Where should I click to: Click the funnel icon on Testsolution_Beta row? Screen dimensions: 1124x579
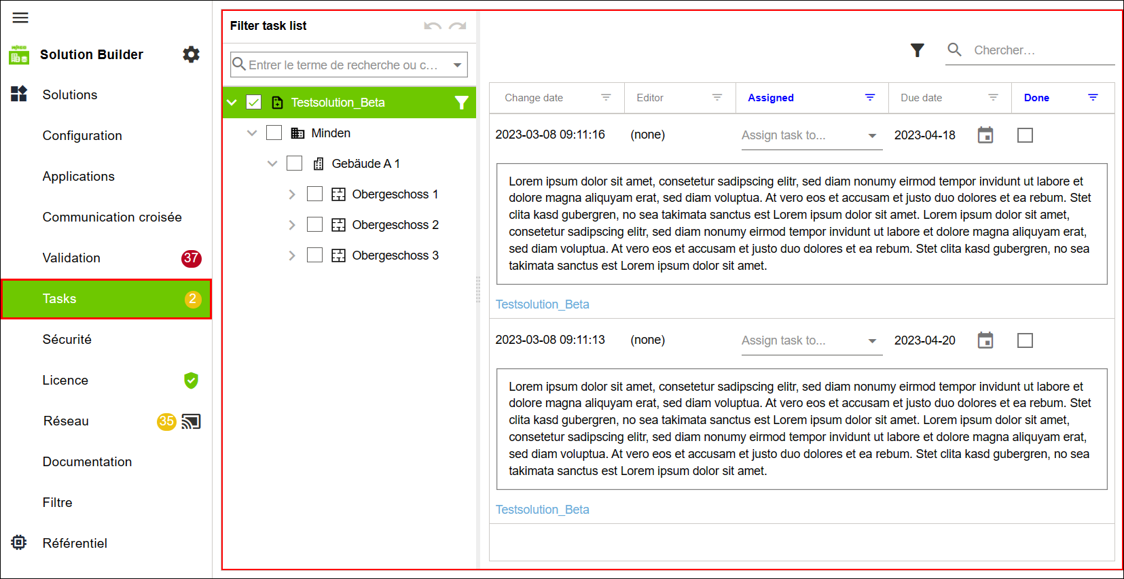(462, 103)
